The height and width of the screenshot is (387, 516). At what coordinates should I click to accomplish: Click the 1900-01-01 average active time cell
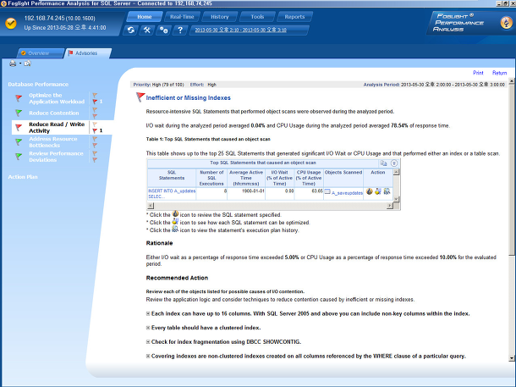[246, 194]
